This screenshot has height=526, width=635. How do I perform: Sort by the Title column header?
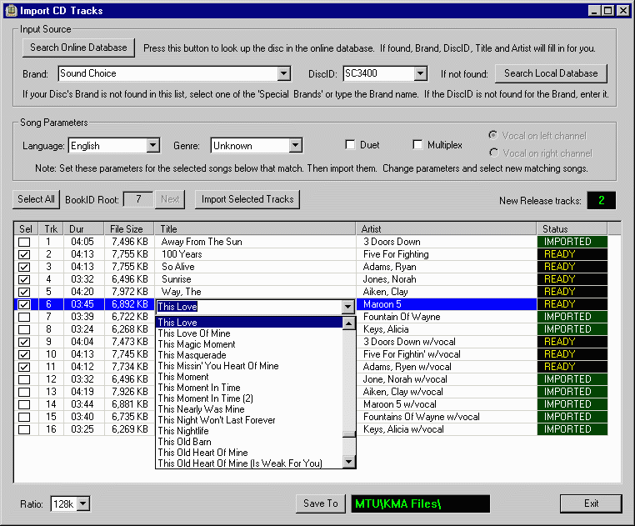click(x=255, y=228)
